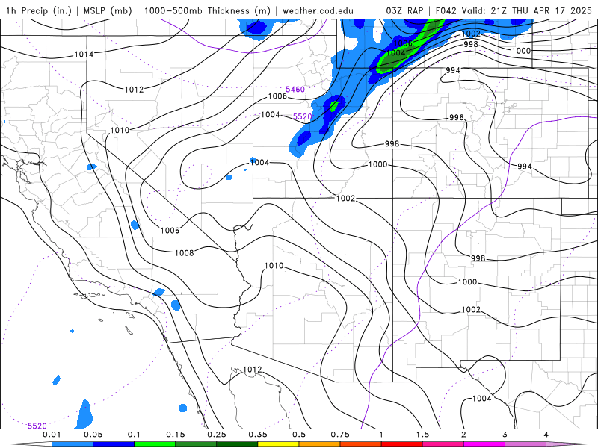Image resolution: width=598 pixels, height=448 pixels.
Task: Click the legend value 2
Action: (463, 435)
